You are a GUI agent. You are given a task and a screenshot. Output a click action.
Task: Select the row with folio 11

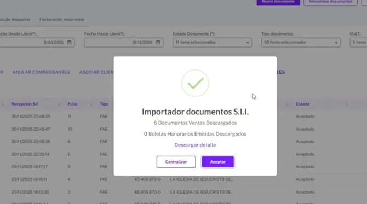point(184,116)
